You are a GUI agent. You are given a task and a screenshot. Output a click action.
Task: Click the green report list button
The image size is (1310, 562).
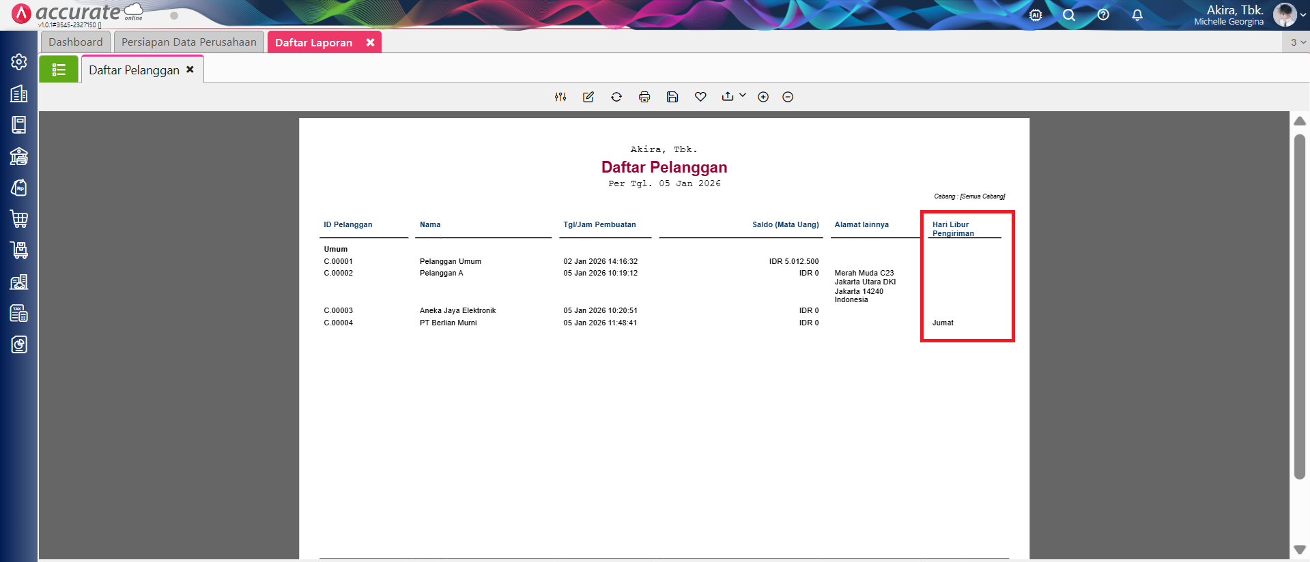pos(59,70)
